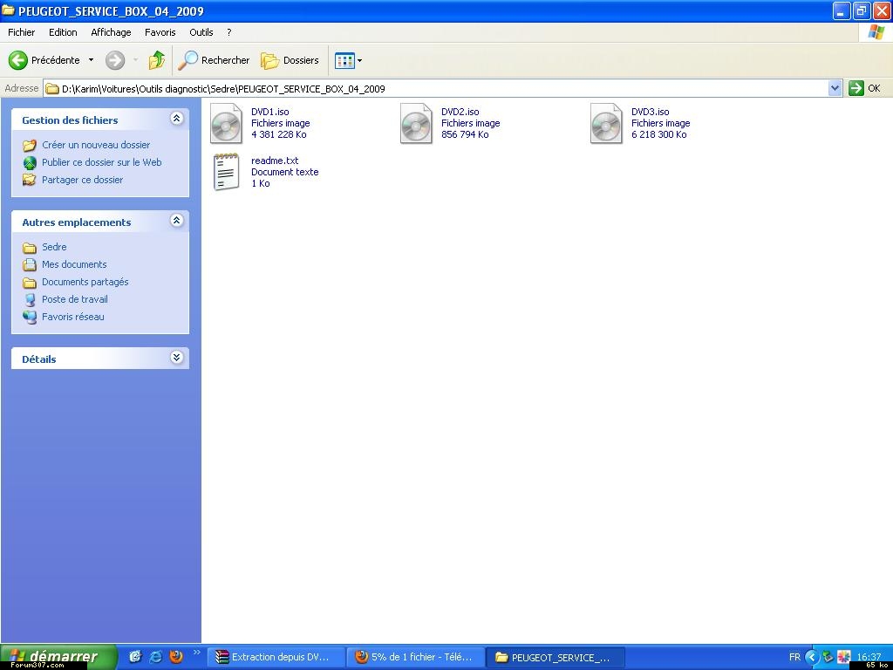
Task: Click the démarrer Start button
Action: (x=58, y=657)
